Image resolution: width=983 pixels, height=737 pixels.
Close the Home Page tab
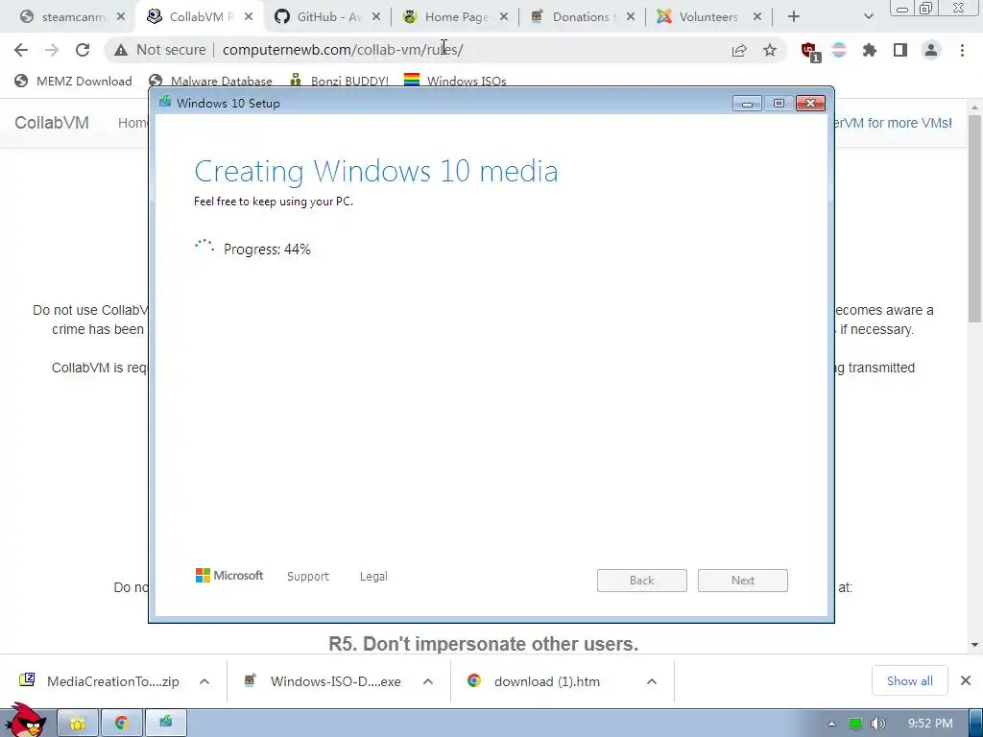[x=504, y=17]
